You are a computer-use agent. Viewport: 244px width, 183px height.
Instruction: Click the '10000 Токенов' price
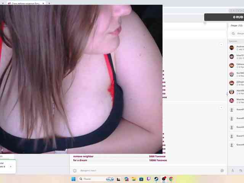click(158, 160)
